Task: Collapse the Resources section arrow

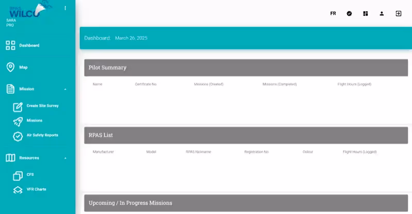Action: point(65,158)
